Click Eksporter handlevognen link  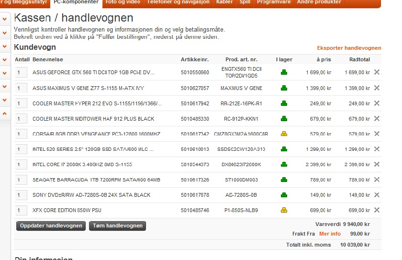(x=349, y=48)
